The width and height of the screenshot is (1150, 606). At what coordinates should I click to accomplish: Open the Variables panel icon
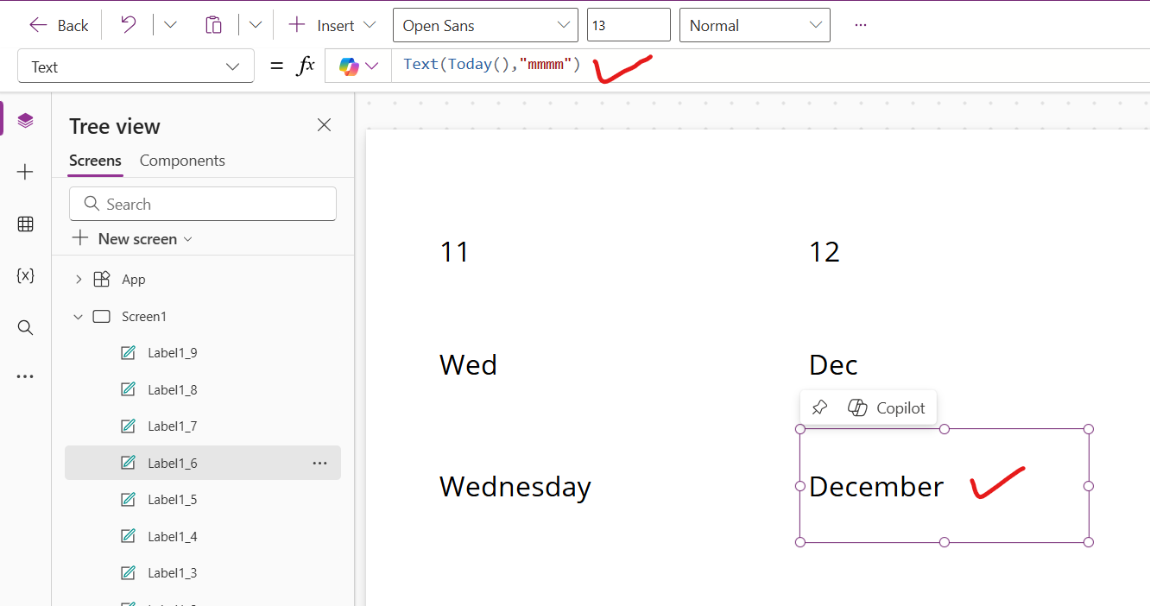pyautogui.click(x=25, y=275)
